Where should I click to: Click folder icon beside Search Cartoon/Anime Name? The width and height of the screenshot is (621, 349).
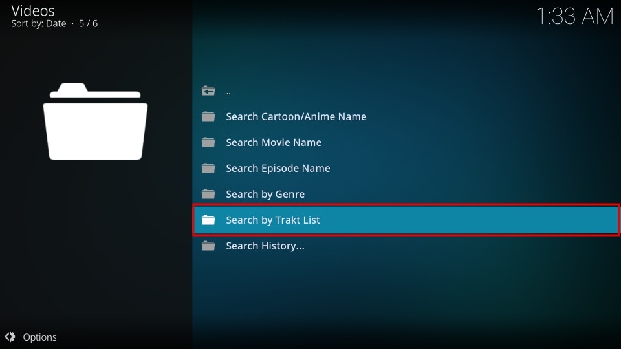click(208, 117)
